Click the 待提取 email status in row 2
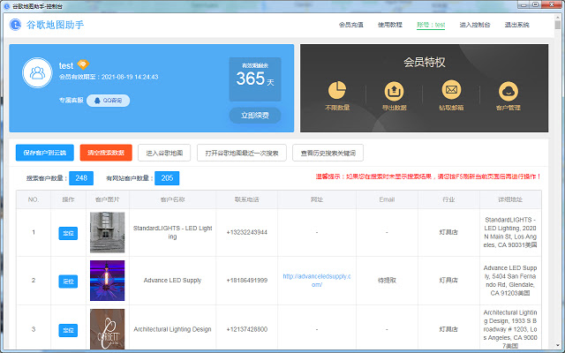Screen dimensions: 565x353 click(387, 281)
